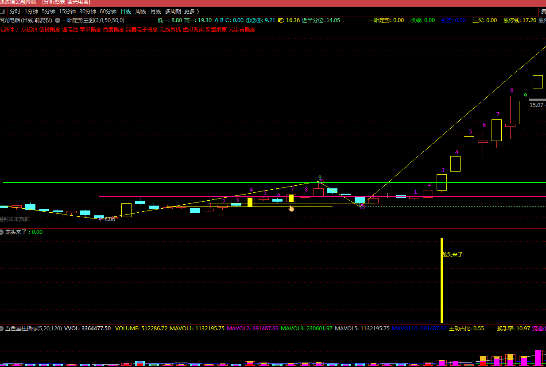
Task: Click the 无线耳机 concept tag
Action: 170,30
